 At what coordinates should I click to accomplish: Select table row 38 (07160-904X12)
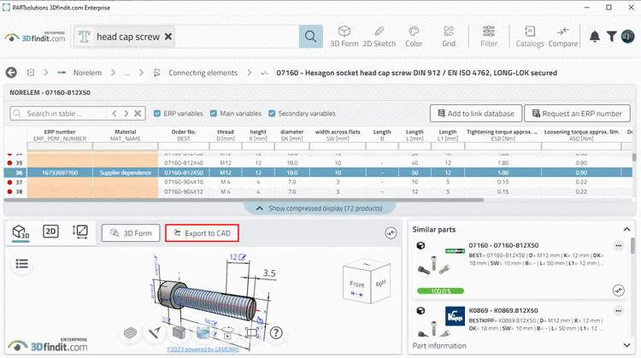click(x=318, y=191)
